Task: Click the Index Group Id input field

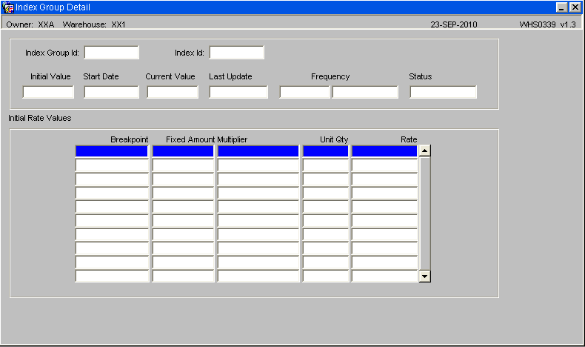Action: [x=112, y=53]
